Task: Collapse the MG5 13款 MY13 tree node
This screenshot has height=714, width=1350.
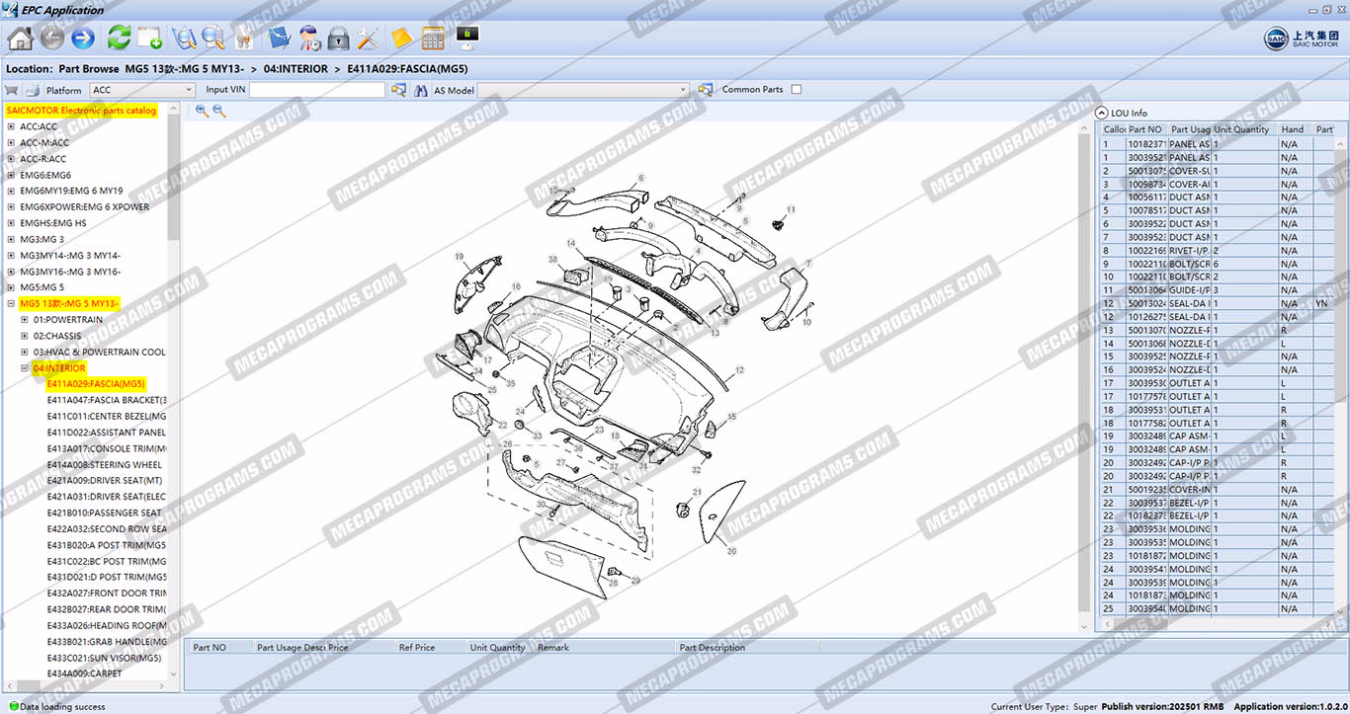Action: click(x=11, y=303)
